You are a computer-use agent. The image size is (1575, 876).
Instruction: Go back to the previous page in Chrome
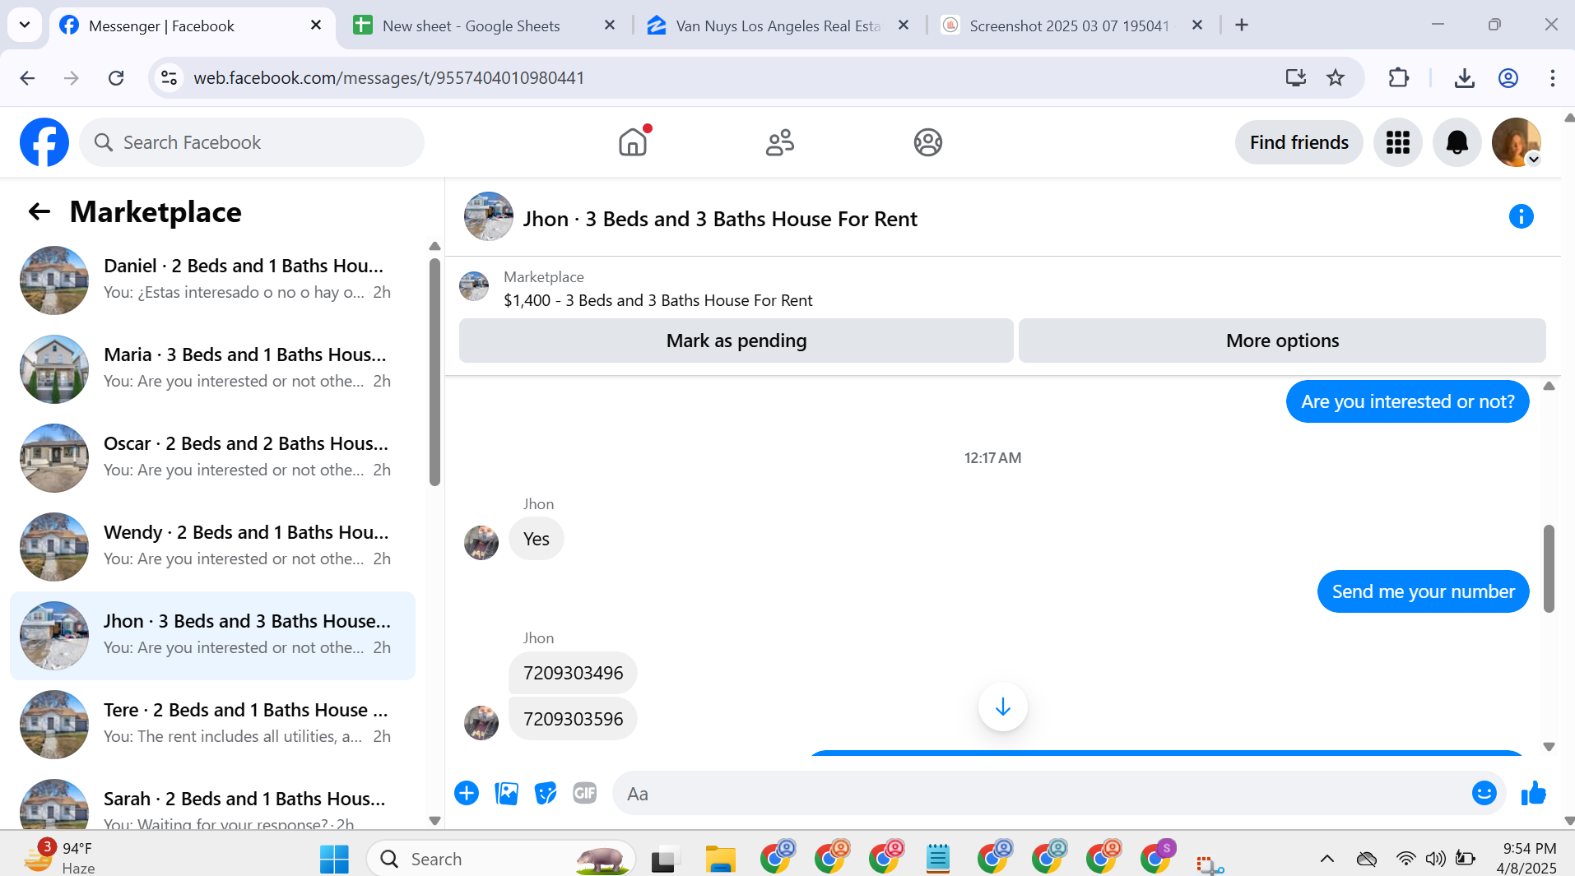pos(27,78)
